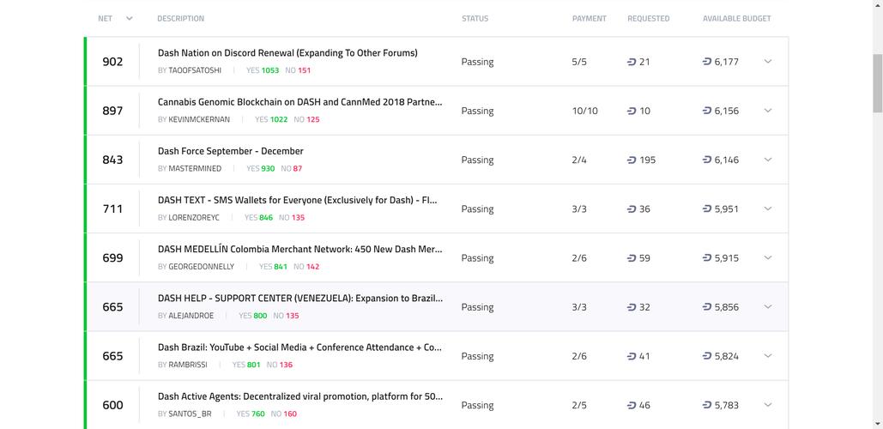Expand the Cannabis Genomic Blockchain row
883x429 pixels.
[767, 111]
